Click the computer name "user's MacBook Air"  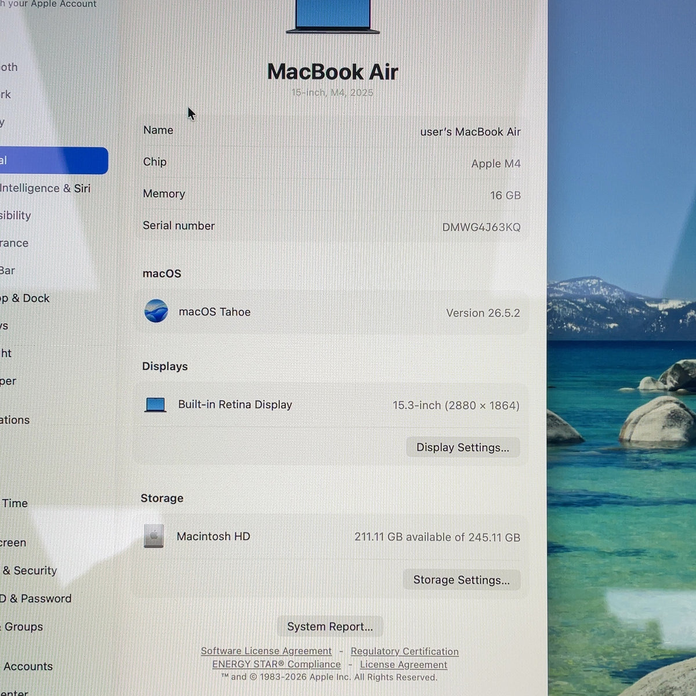(470, 132)
